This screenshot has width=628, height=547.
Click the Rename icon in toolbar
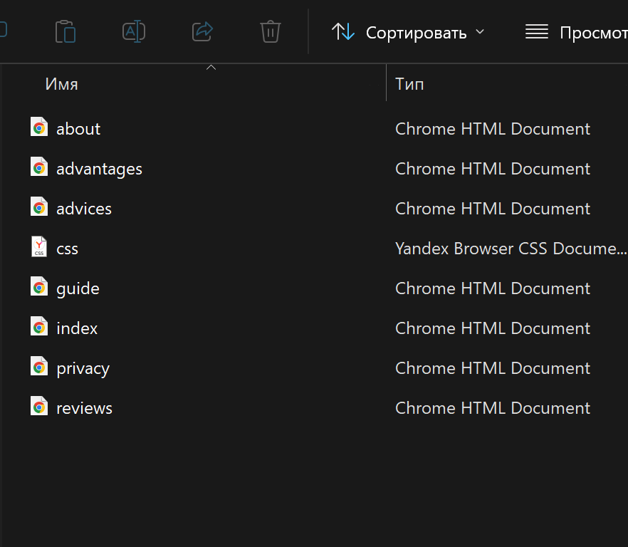(x=134, y=31)
